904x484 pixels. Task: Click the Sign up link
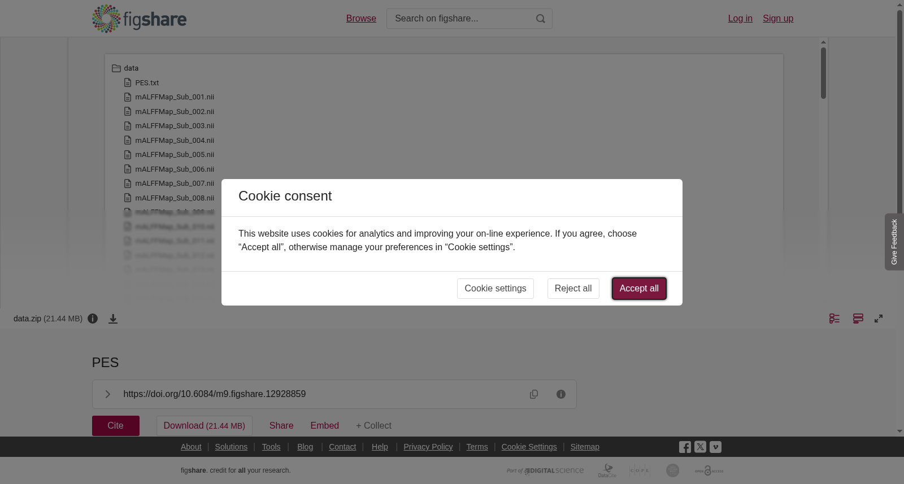[x=778, y=19]
